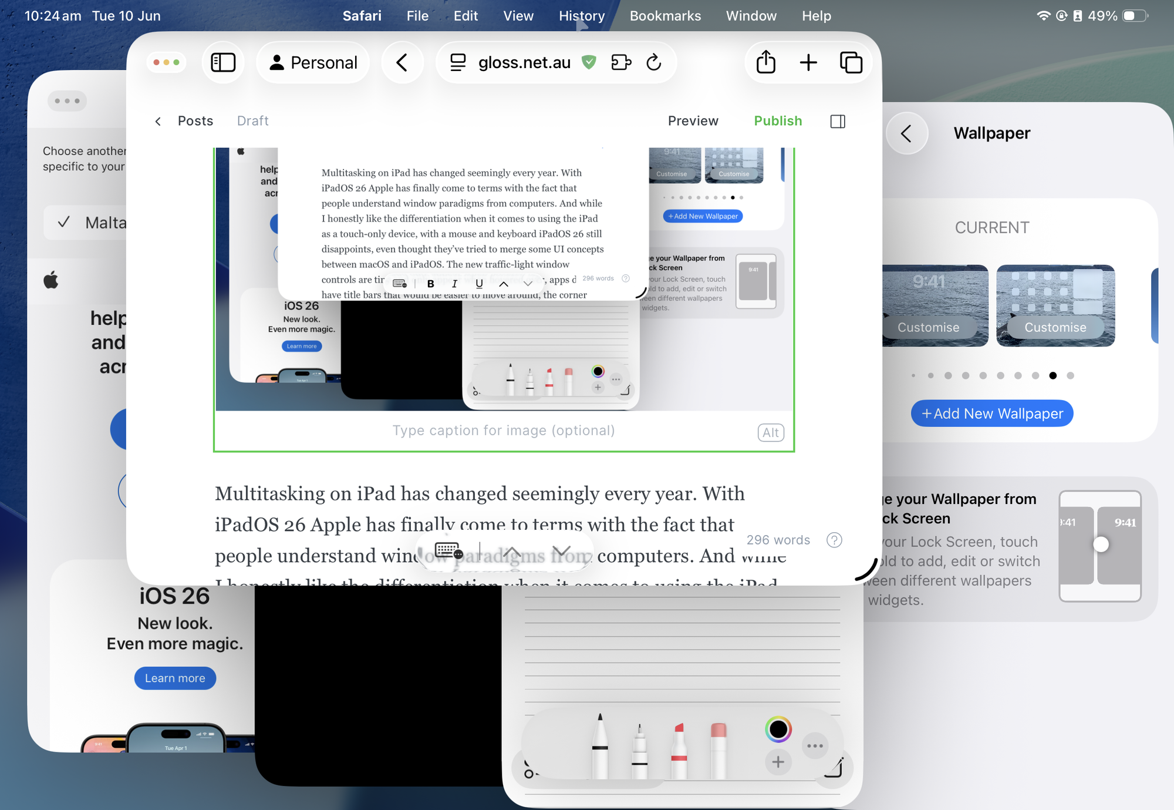Click the Safari window traffic-light controls
The height and width of the screenshot is (810, 1174).
click(167, 62)
